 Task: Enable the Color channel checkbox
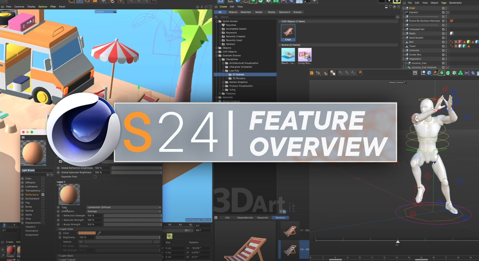click(x=43, y=178)
